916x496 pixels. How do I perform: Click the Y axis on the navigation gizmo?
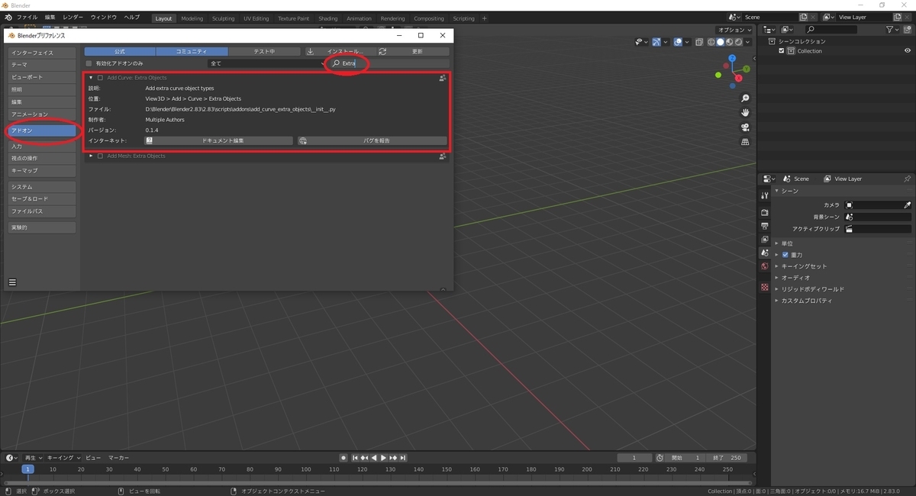[745, 69]
